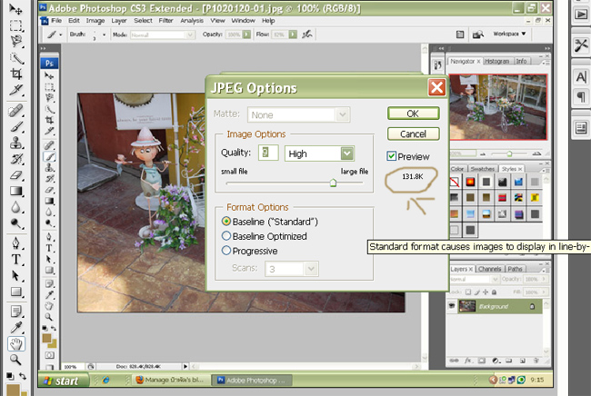Screen dimensions: 591x396
Task: Pick the Clone Stamp in the large outer toolbar
Action: [x=15, y=143]
